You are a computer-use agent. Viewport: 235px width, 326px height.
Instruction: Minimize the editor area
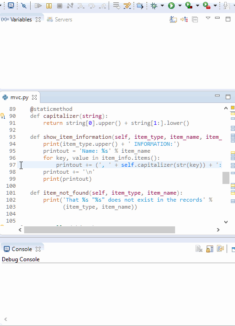coord(217,95)
